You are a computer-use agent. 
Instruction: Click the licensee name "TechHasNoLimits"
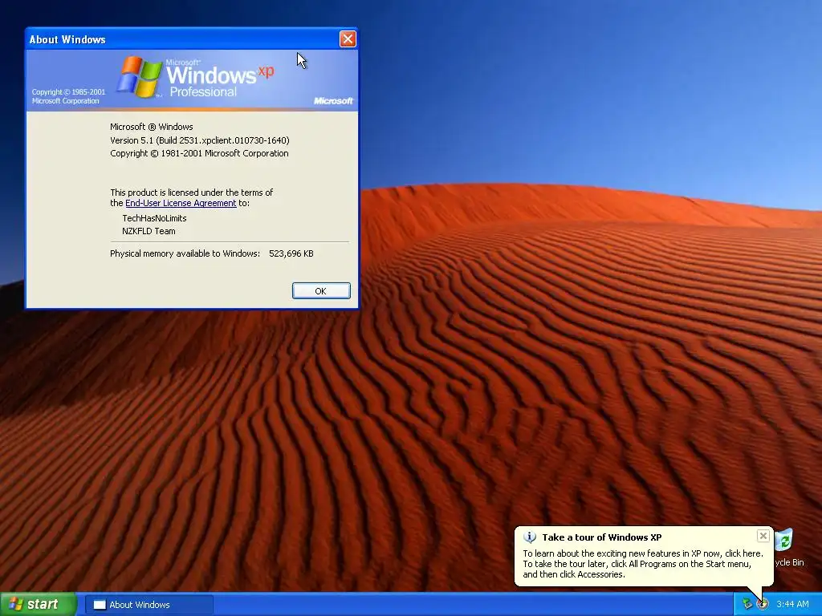pos(154,218)
